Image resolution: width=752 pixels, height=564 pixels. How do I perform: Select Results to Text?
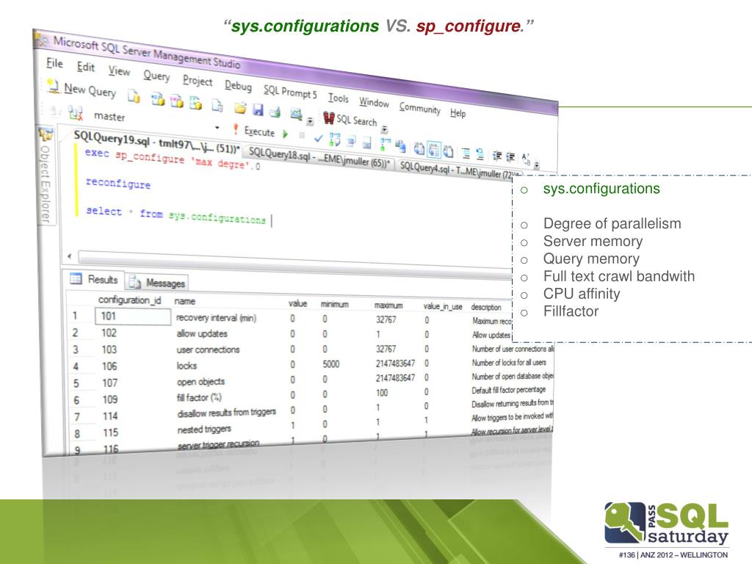coord(419,148)
